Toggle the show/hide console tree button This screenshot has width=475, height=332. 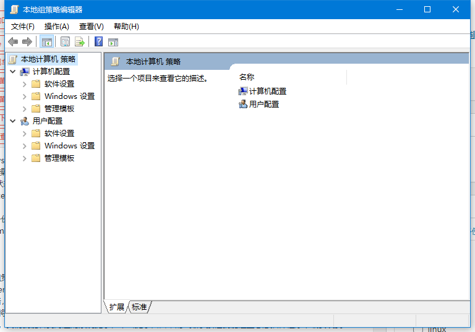coord(46,42)
